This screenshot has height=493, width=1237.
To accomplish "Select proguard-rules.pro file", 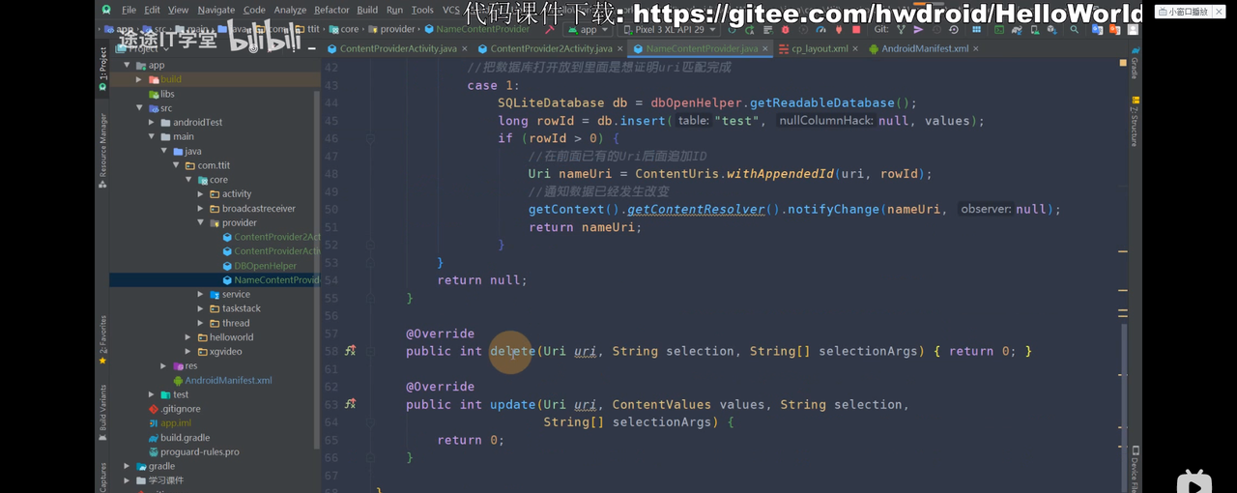I will click(x=199, y=451).
